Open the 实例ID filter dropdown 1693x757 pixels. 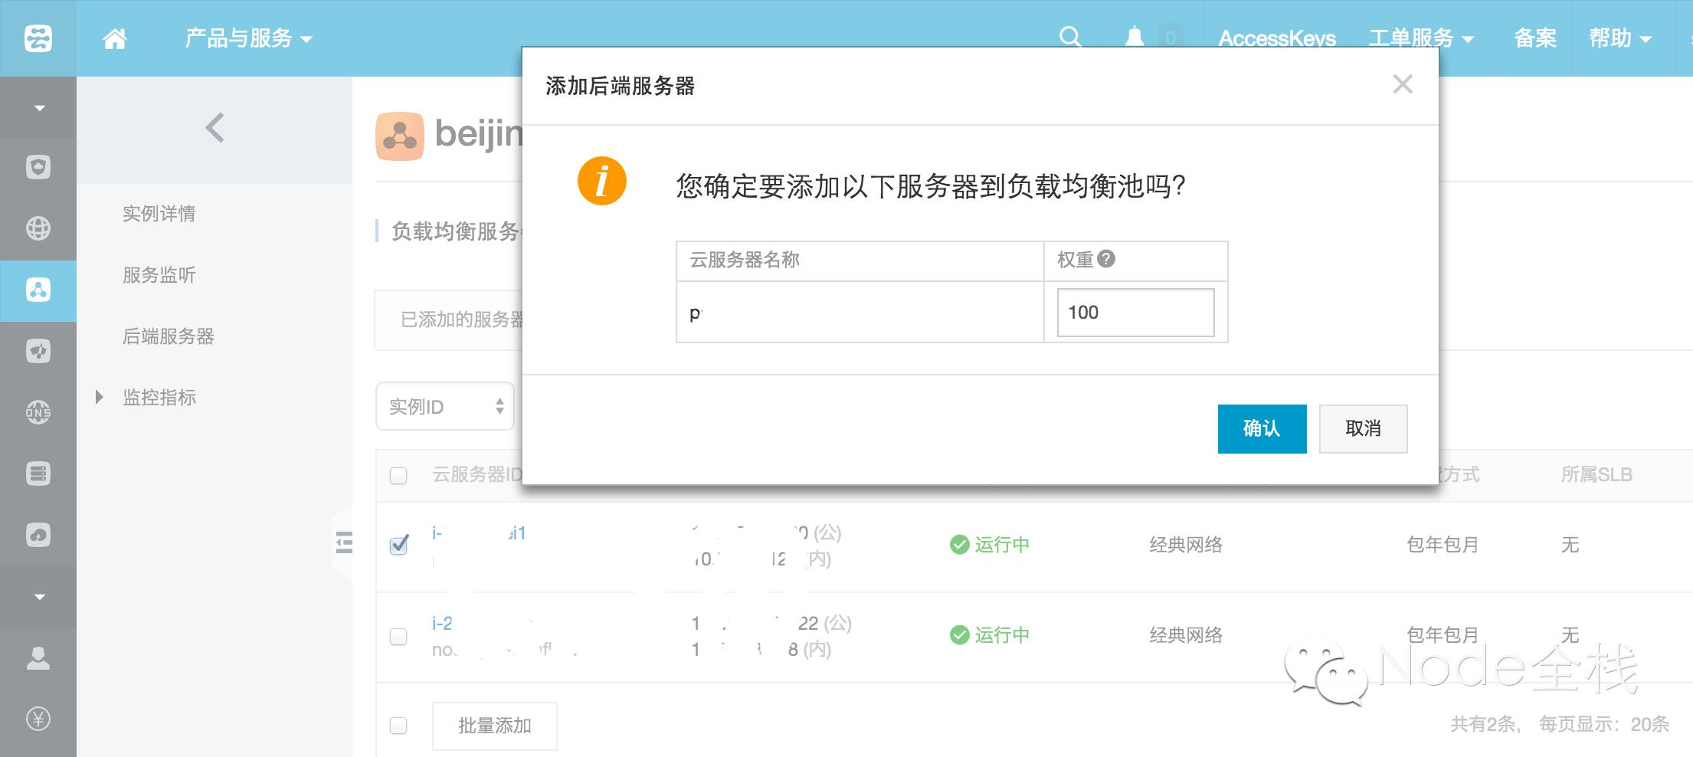click(445, 406)
